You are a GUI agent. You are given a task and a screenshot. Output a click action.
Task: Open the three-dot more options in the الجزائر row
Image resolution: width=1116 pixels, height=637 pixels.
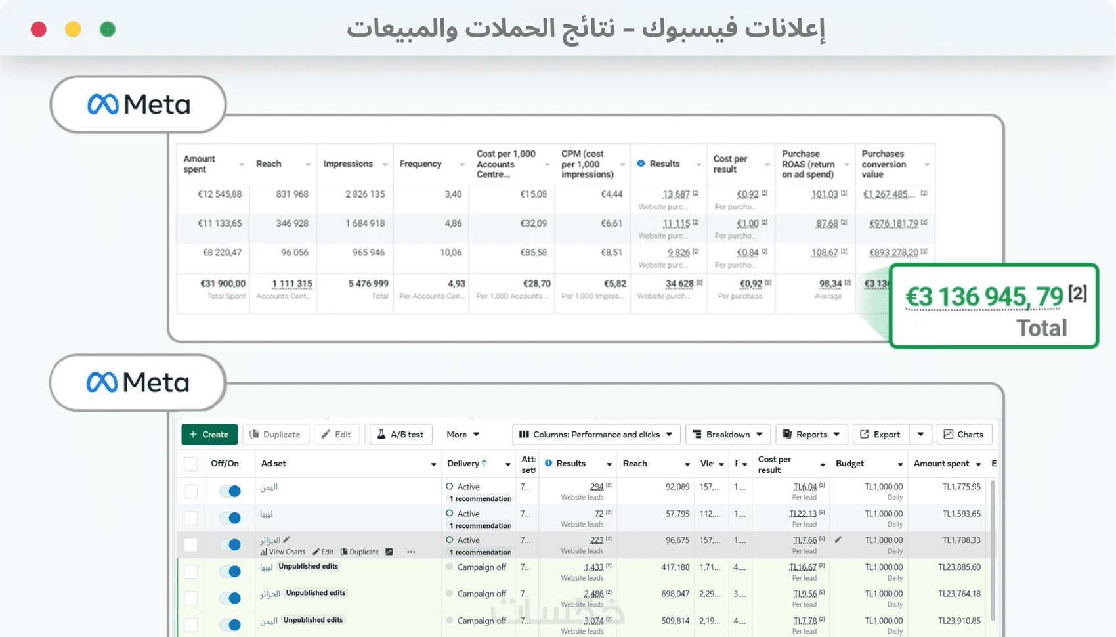(411, 552)
